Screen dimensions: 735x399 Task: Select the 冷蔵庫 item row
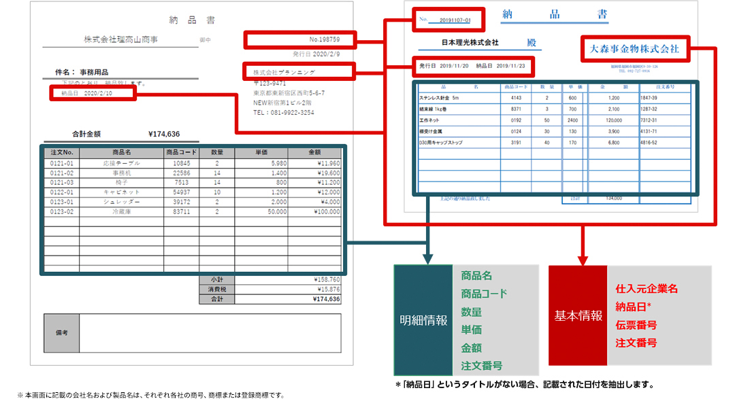(194, 211)
